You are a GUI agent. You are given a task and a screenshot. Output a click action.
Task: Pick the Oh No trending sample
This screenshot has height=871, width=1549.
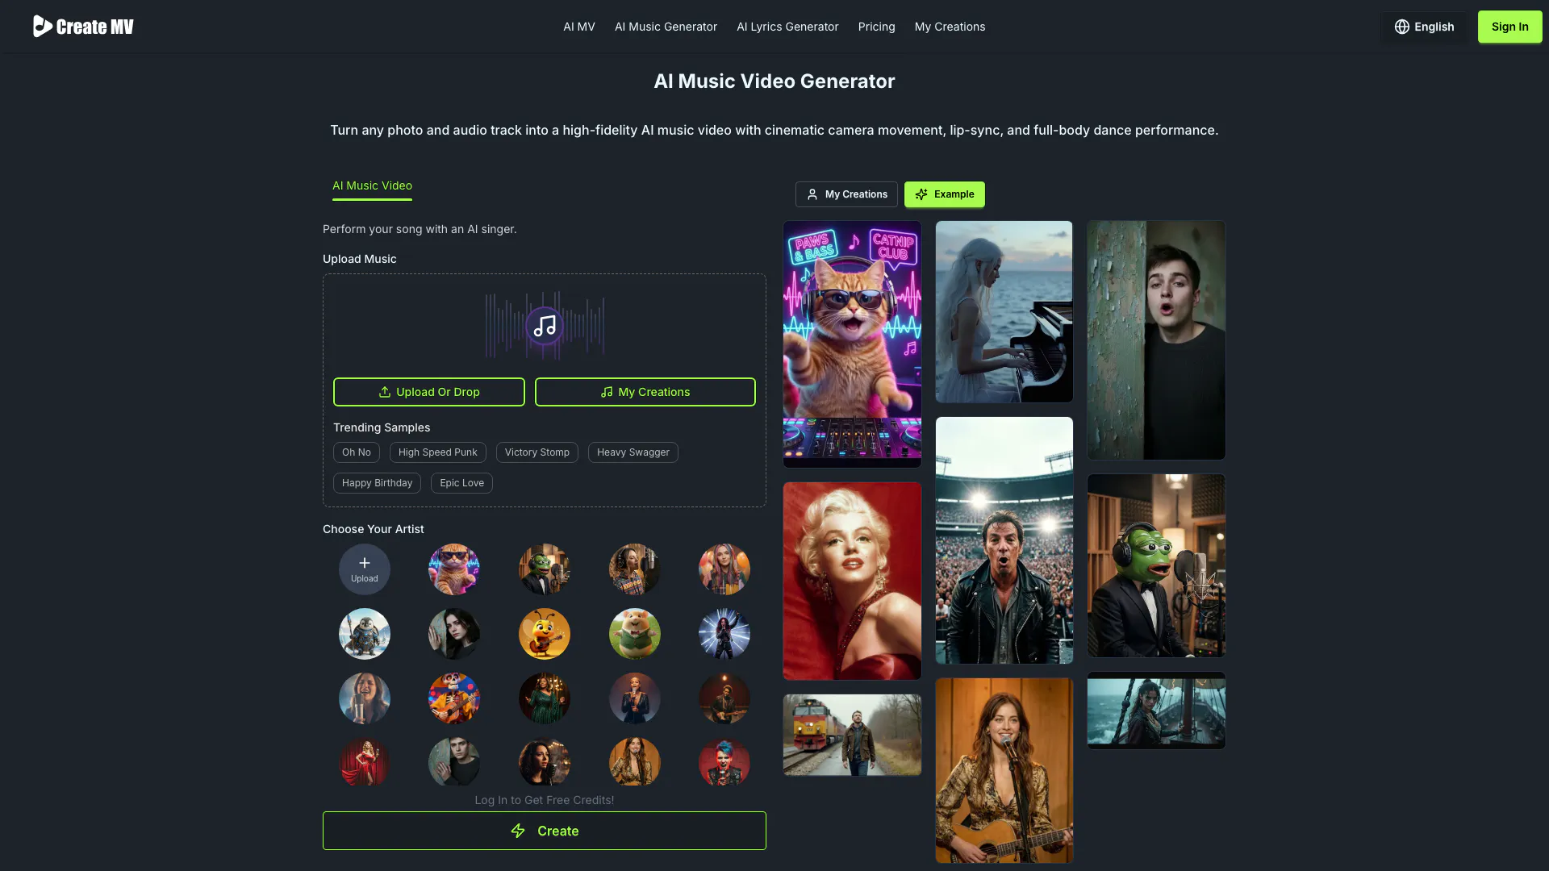coord(356,452)
